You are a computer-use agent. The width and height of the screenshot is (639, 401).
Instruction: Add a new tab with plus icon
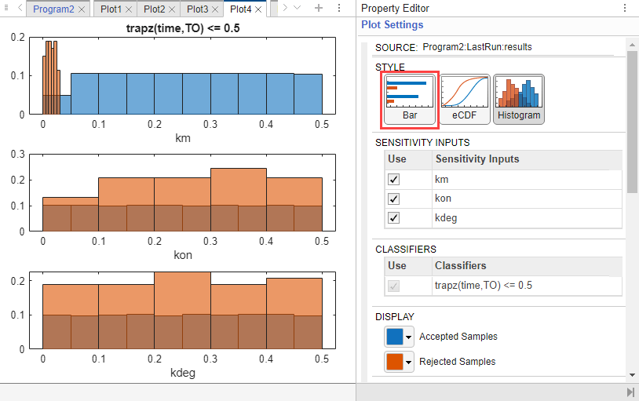[318, 9]
